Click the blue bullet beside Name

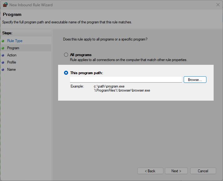click(3, 70)
